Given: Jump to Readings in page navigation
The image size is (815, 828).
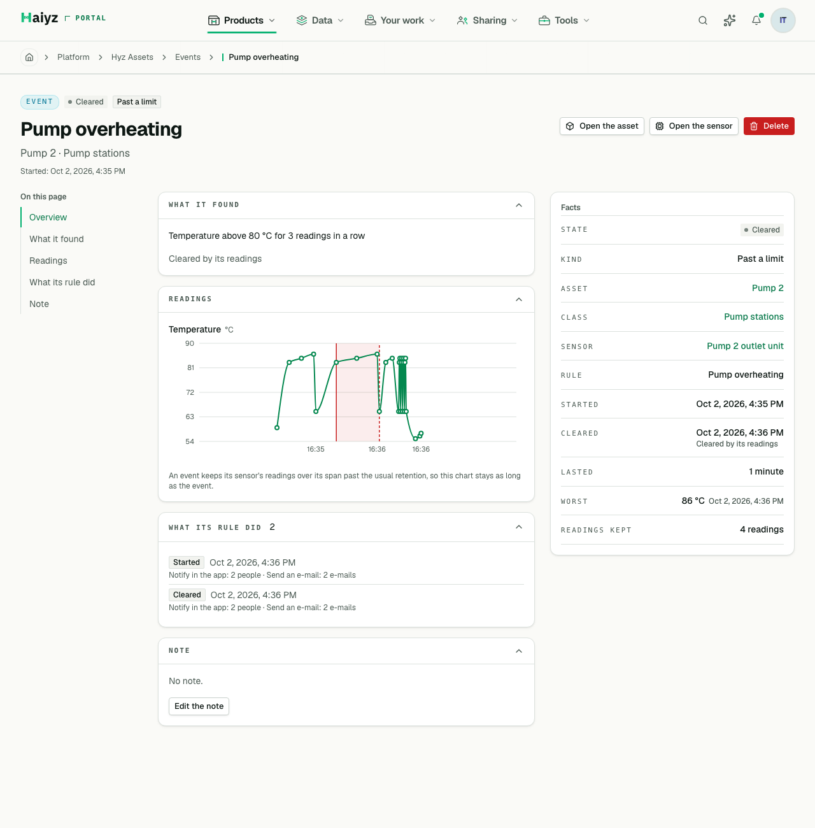Looking at the screenshot, I should [48, 261].
